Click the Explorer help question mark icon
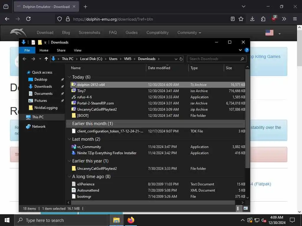 pyautogui.click(x=247, y=50)
